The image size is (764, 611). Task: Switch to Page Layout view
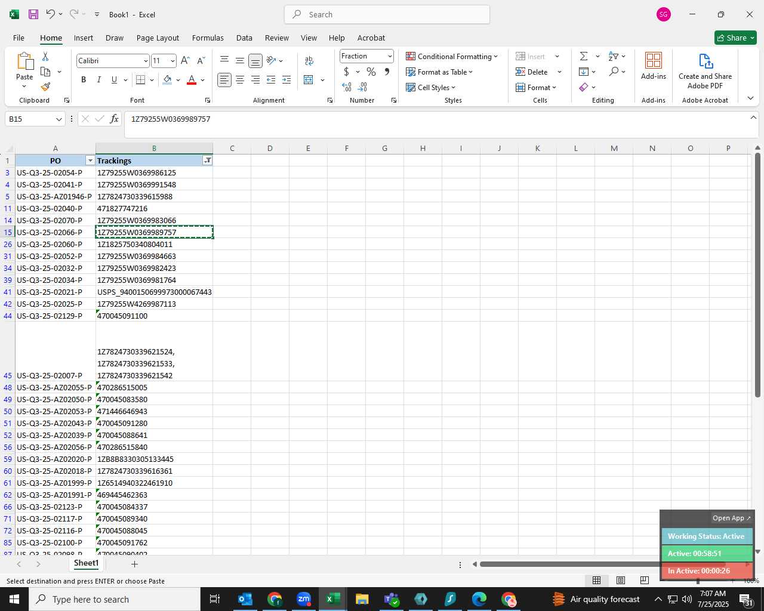click(620, 580)
